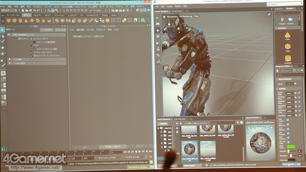The image size is (306, 172).
Task: Click the Stingray viewport settings gear
Action: point(164,17)
